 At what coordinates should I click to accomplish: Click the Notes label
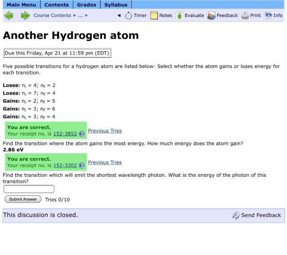[166, 15]
